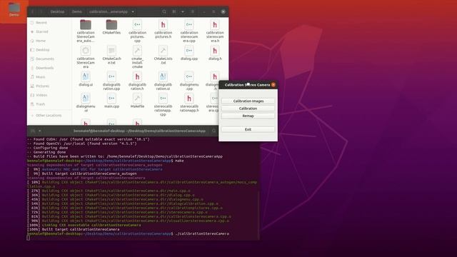Open search in terminal header
Image resolution: width=457 pixels, height=257 pixels.
[214, 131]
